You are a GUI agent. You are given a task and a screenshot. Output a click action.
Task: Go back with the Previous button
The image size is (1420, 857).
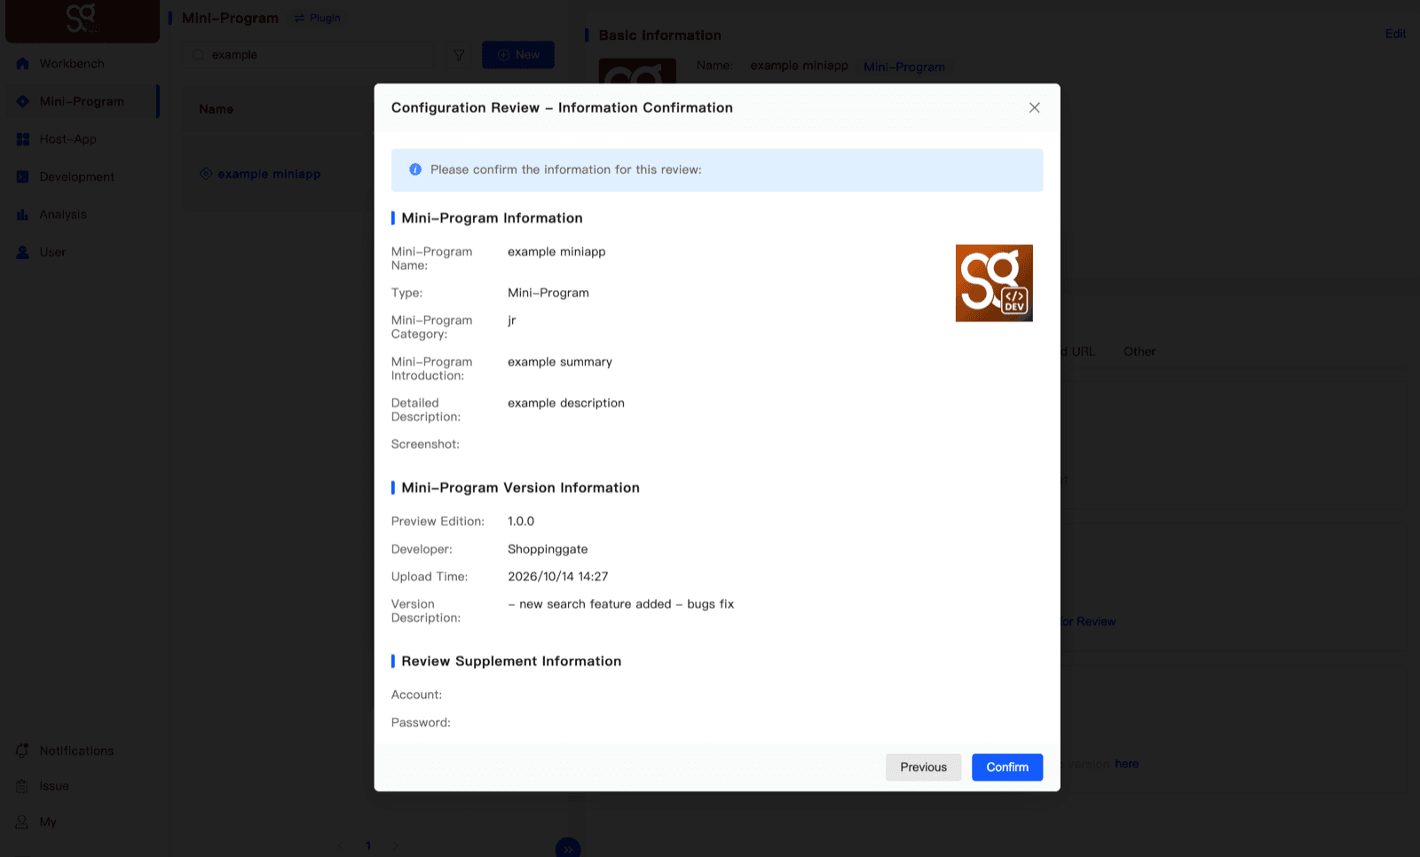click(x=923, y=767)
